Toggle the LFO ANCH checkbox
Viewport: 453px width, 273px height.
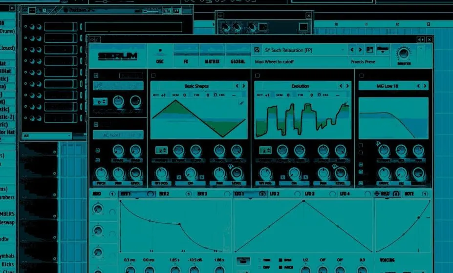[280, 267]
